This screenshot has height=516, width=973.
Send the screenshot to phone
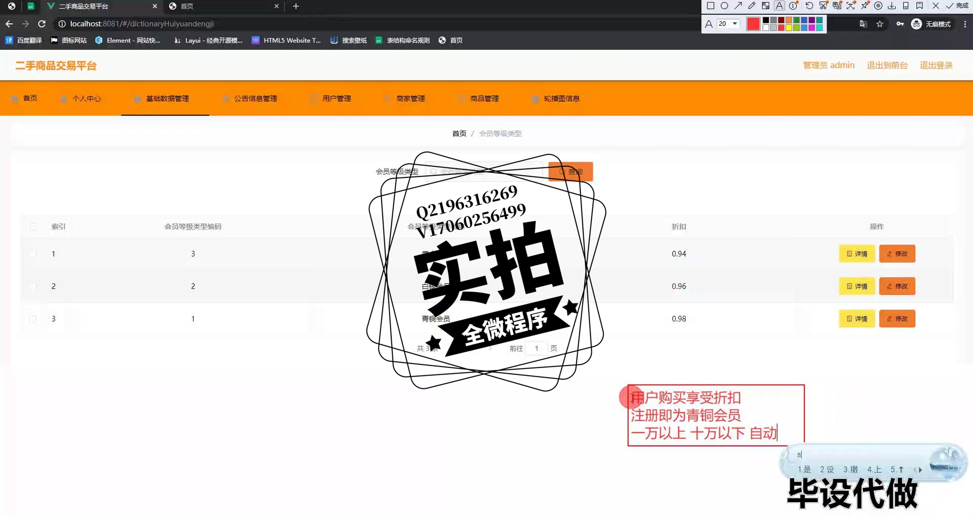906,6
